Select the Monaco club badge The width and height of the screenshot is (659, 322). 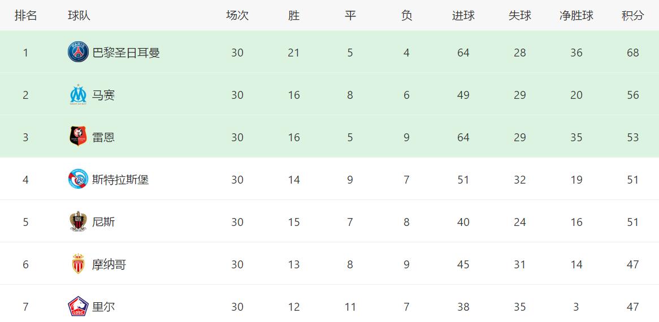78,264
